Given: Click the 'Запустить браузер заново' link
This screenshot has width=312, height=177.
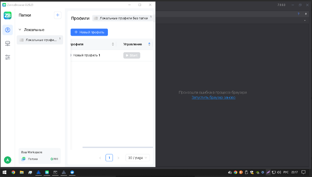Looking at the screenshot, I should (213, 98).
